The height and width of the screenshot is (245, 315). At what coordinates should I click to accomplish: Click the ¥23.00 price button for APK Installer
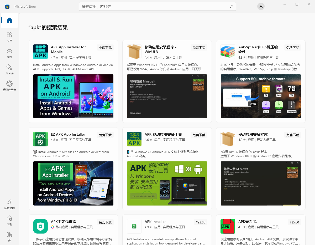click(201, 222)
